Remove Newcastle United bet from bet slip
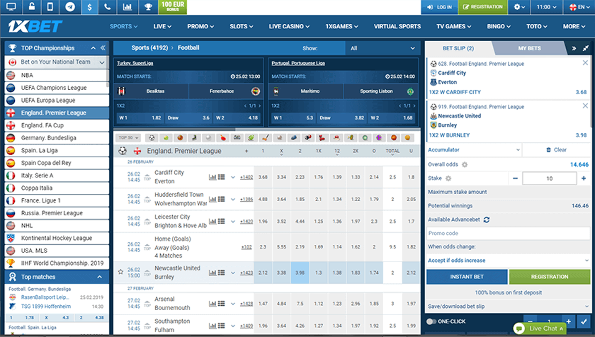 tap(586, 106)
